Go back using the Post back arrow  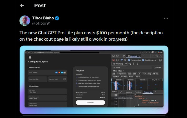[x=22, y=6]
